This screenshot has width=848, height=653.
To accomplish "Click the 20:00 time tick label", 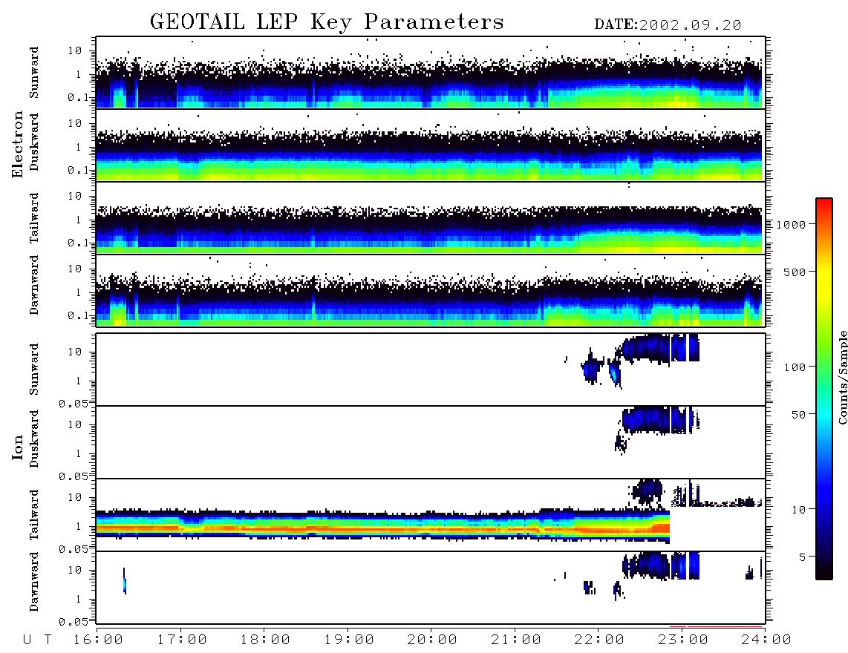I will [432, 640].
